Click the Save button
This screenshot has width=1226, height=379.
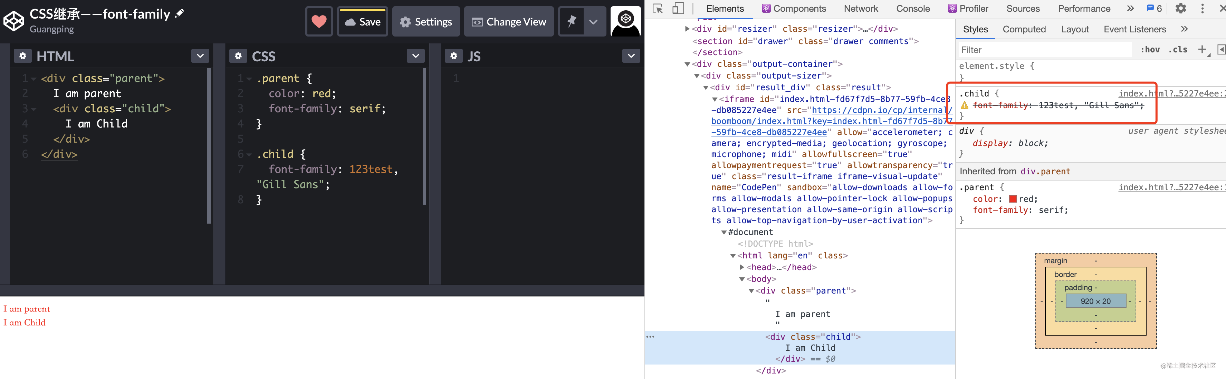coord(363,21)
